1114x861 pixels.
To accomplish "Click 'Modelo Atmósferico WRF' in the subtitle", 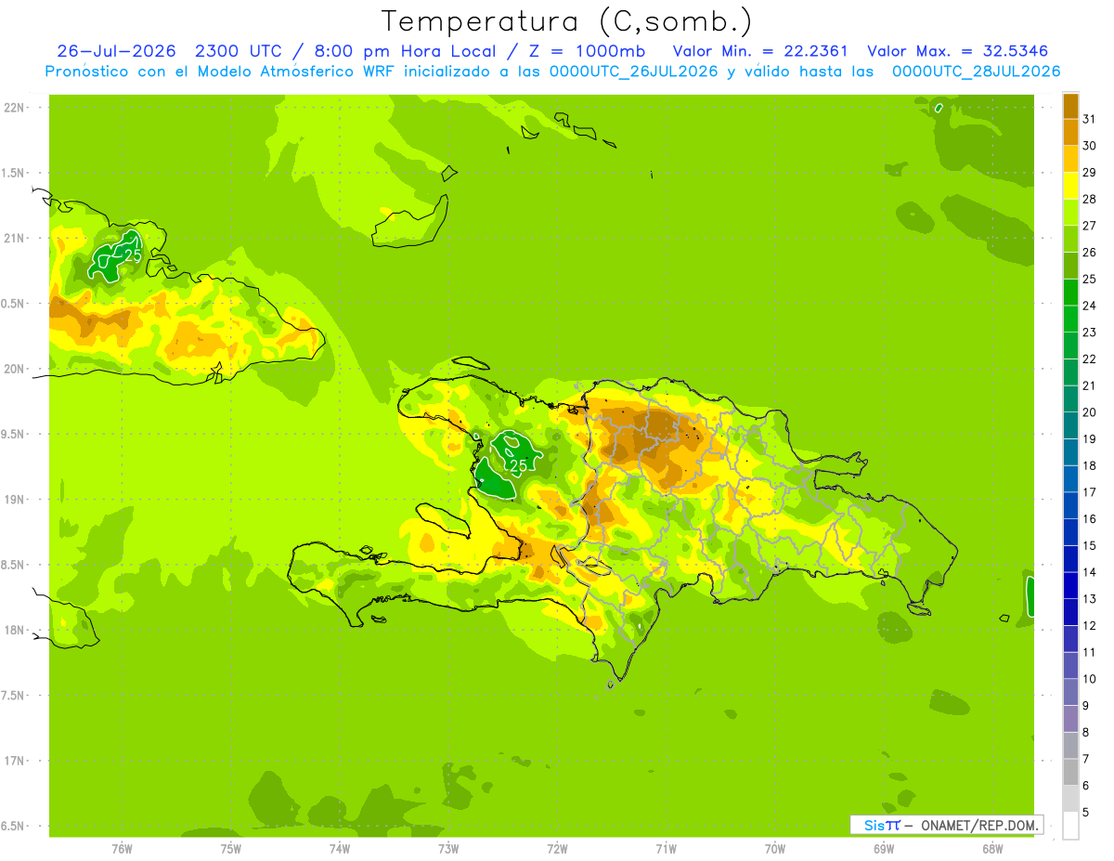I will 297,72.
